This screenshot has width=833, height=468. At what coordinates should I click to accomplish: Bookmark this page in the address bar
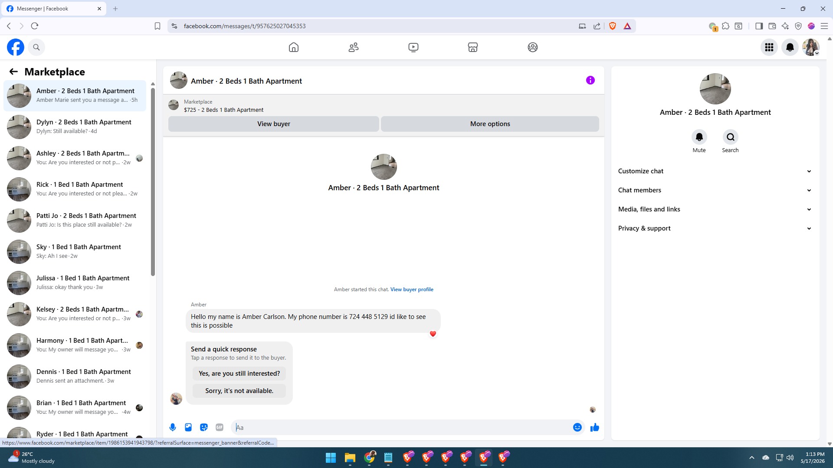(x=157, y=26)
